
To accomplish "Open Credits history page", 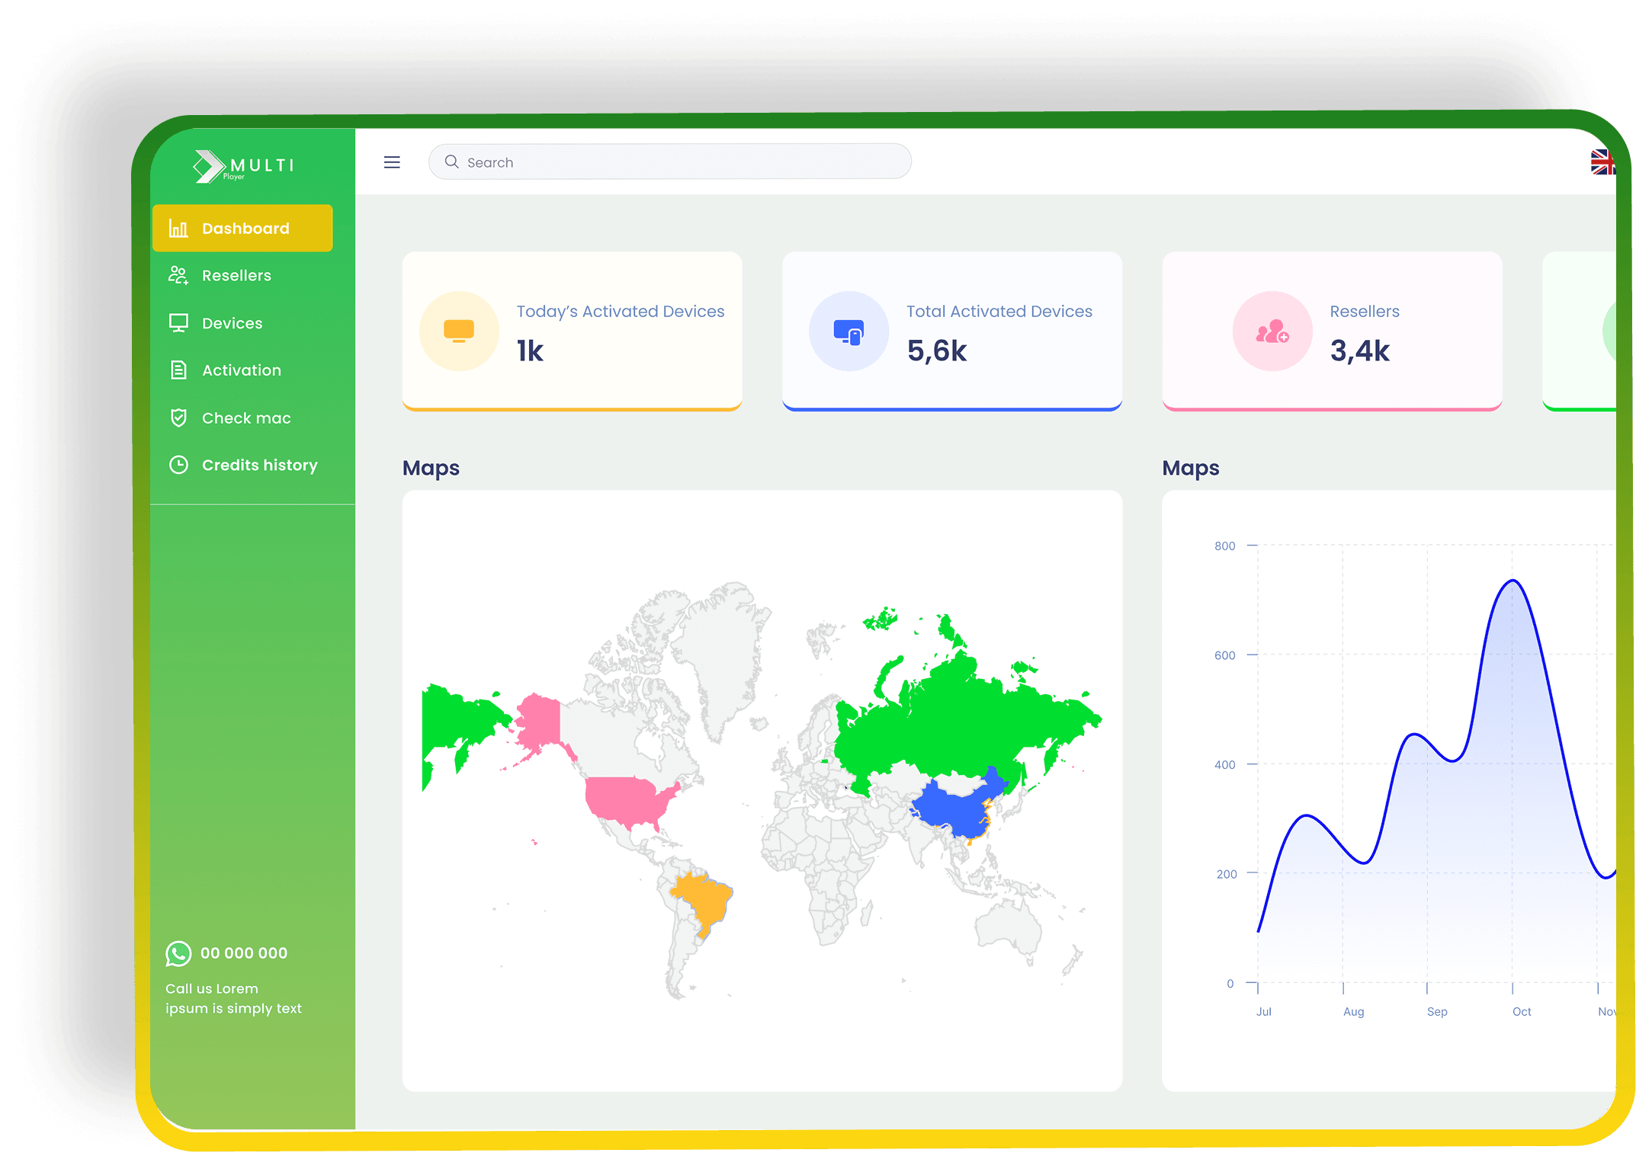I will (x=259, y=465).
